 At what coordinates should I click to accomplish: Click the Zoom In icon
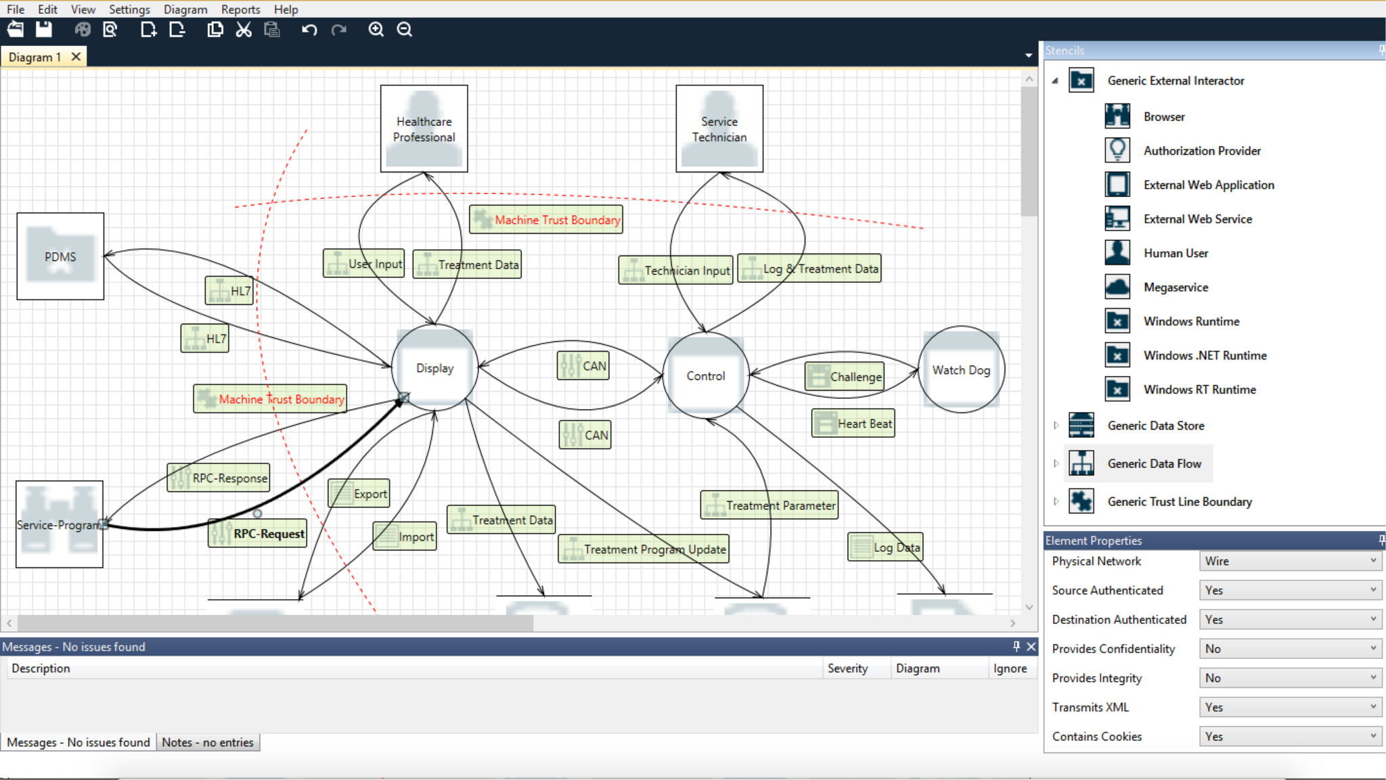pyautogui.click(x=376, y=30)
